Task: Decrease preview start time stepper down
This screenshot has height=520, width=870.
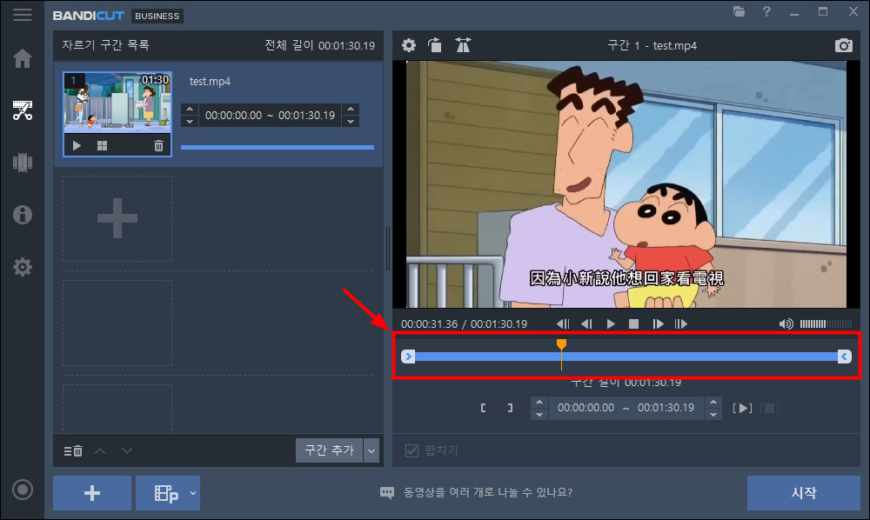Action: [x=539, y=414]
